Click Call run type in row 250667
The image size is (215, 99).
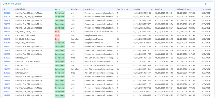coord(73,62)
